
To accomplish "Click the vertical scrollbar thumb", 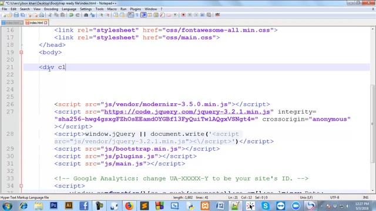I will coord(373,124).
